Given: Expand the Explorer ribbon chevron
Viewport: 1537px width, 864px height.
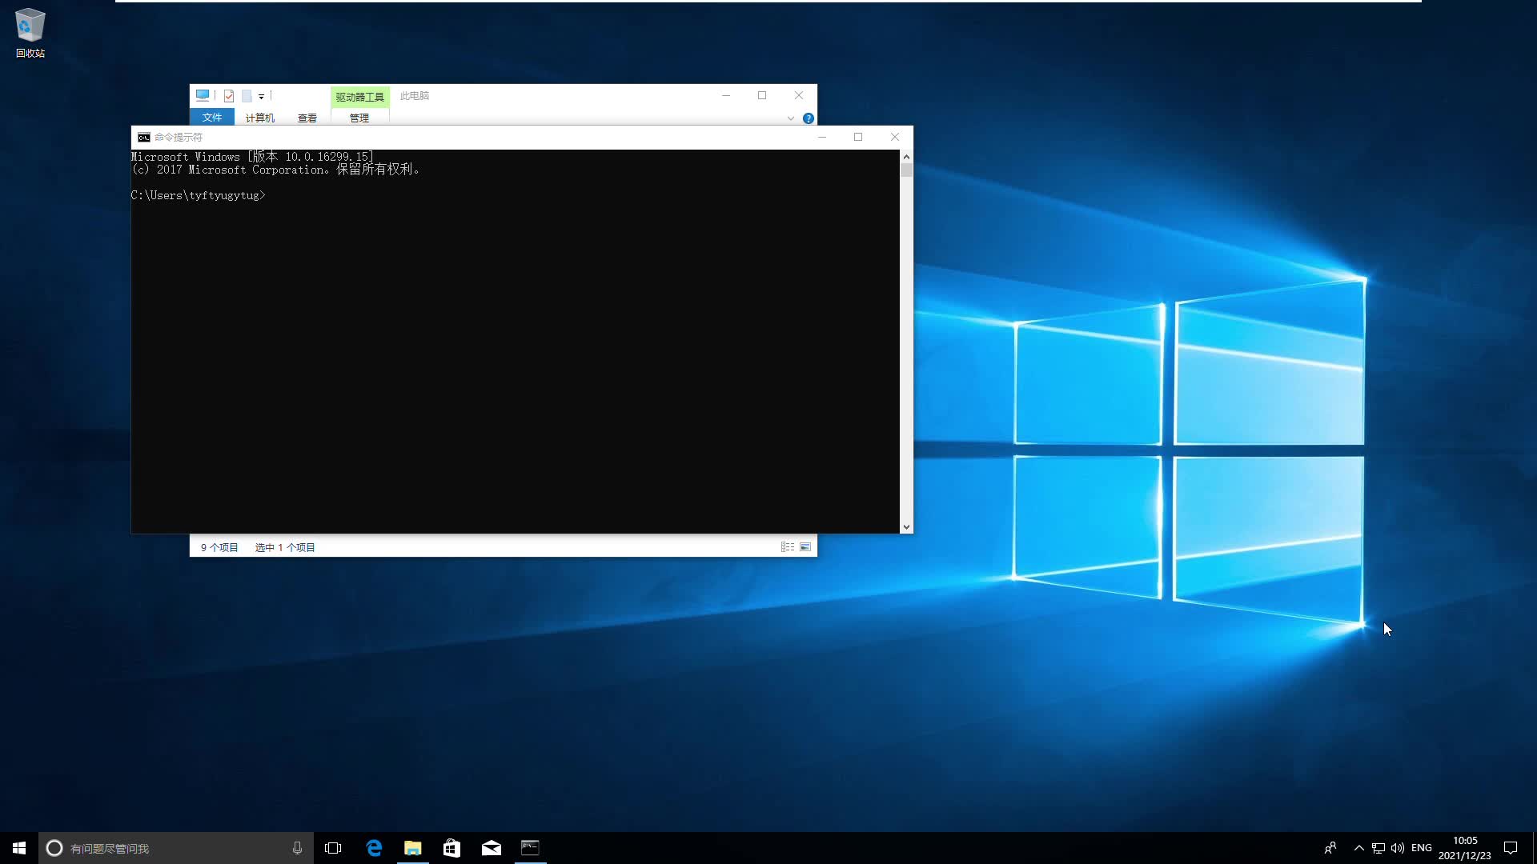Looking at the screenshot, I should [x=791, y=118].
